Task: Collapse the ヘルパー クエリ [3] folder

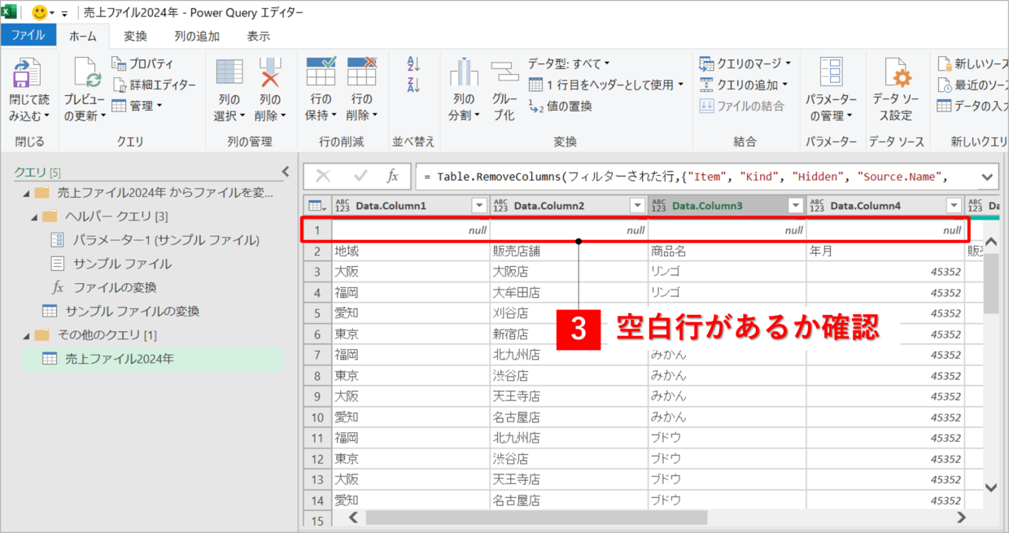Action: (33, 216)
